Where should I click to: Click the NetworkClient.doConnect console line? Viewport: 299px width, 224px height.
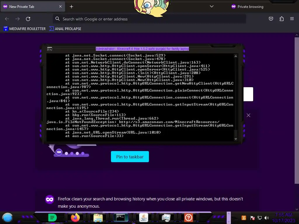pos(133,62)
